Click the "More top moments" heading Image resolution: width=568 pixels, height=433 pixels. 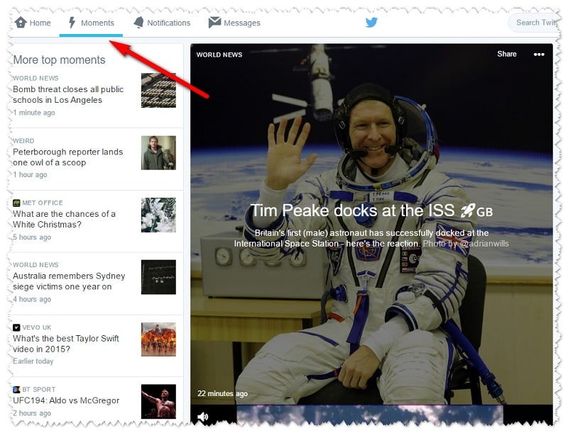pos(59,60)
